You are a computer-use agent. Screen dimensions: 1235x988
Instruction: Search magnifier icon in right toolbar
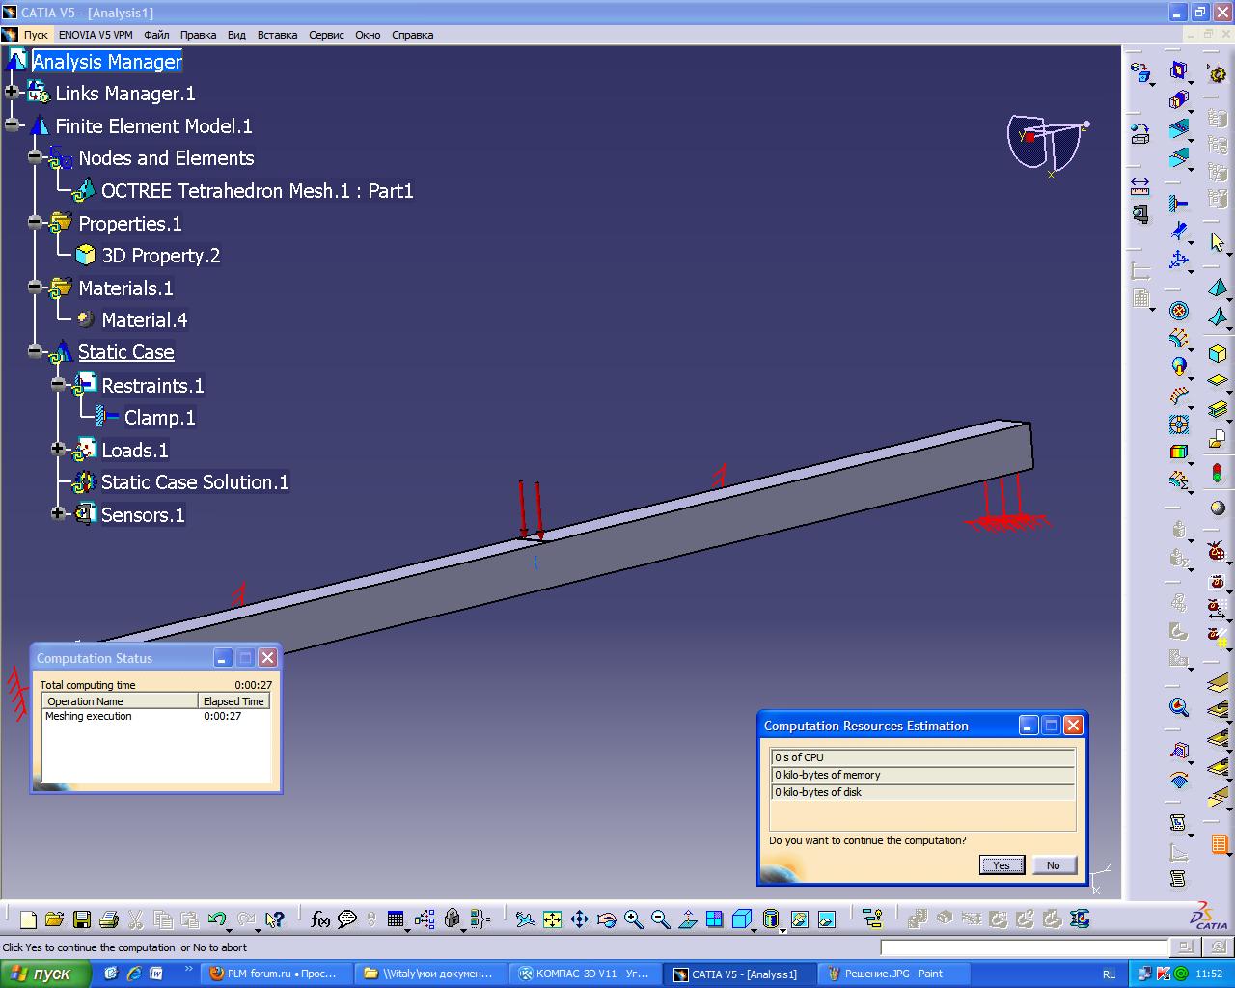1178,707
